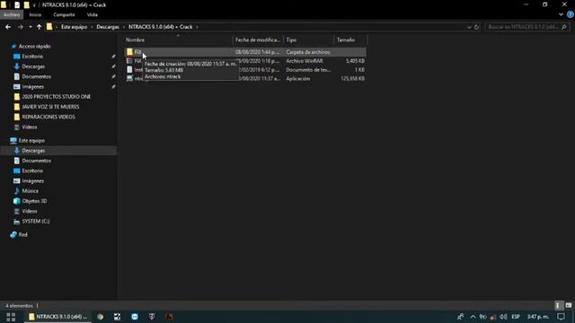Open ESP input language indicator
575x323 pixels.
[x=516, y=317]
